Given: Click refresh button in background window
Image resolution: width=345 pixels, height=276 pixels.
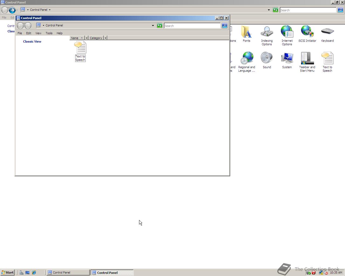Looking at the screenshot, I should point(275,10).
